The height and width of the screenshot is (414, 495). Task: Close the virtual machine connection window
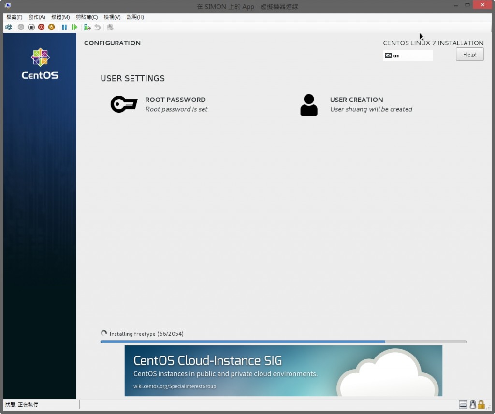[x=482, y=5]
